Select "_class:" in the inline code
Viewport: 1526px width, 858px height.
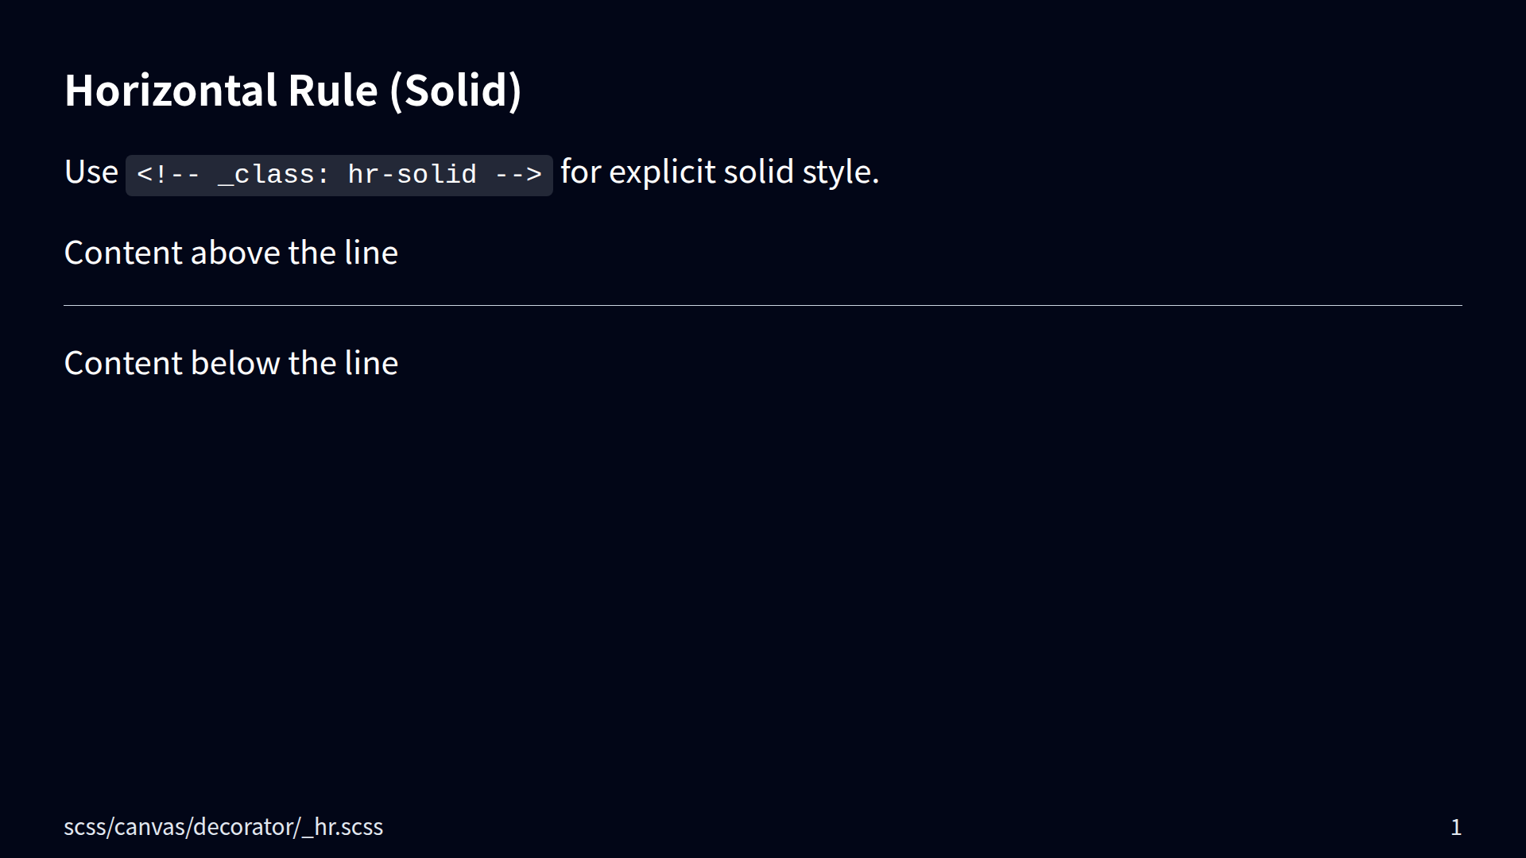(273, 175)
